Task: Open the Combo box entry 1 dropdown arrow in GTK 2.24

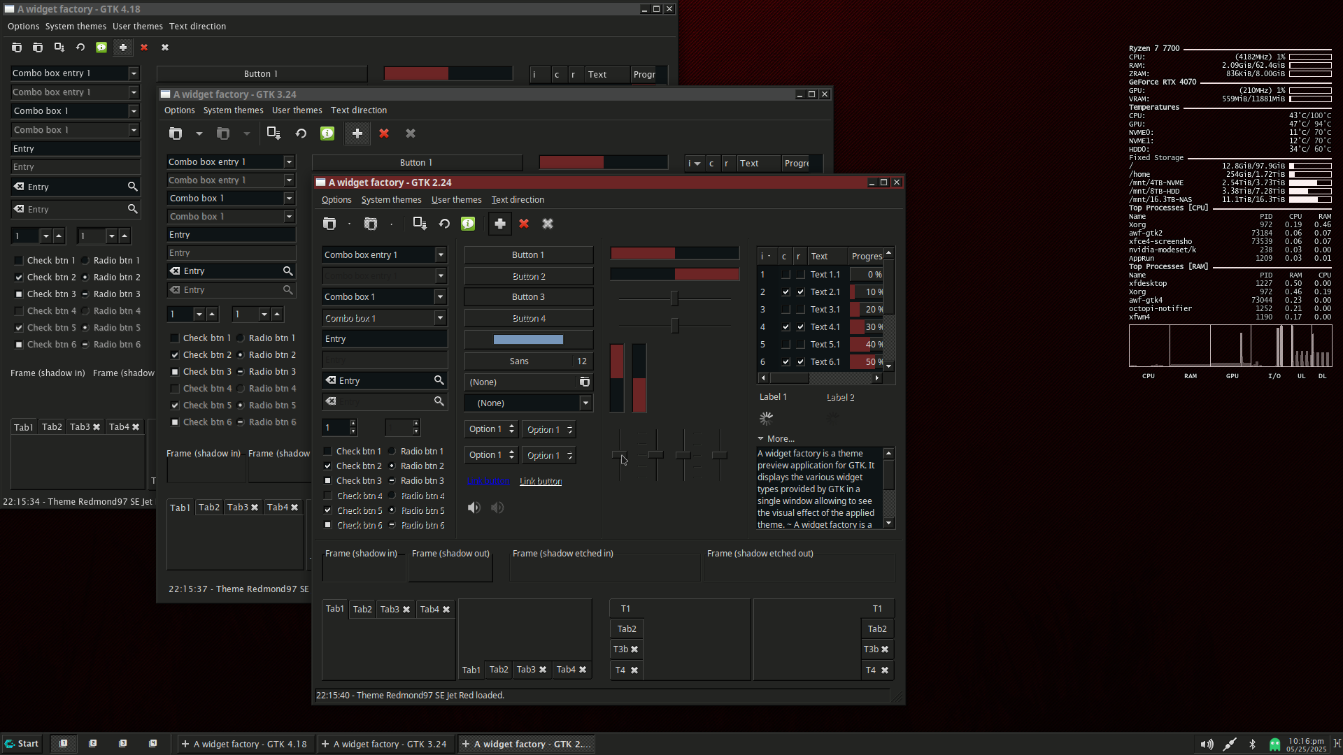Action: [441, 255]
